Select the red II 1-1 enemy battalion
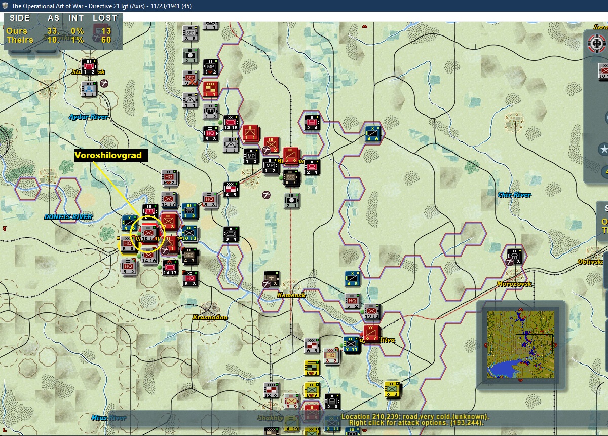The image size is (608, 436). click(x=250, y=133)
